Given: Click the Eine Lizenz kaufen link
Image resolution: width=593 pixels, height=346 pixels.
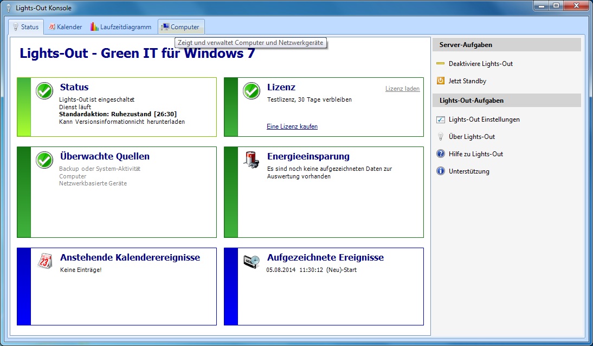Looking at the screenshot, I should [x=292, y=127].
